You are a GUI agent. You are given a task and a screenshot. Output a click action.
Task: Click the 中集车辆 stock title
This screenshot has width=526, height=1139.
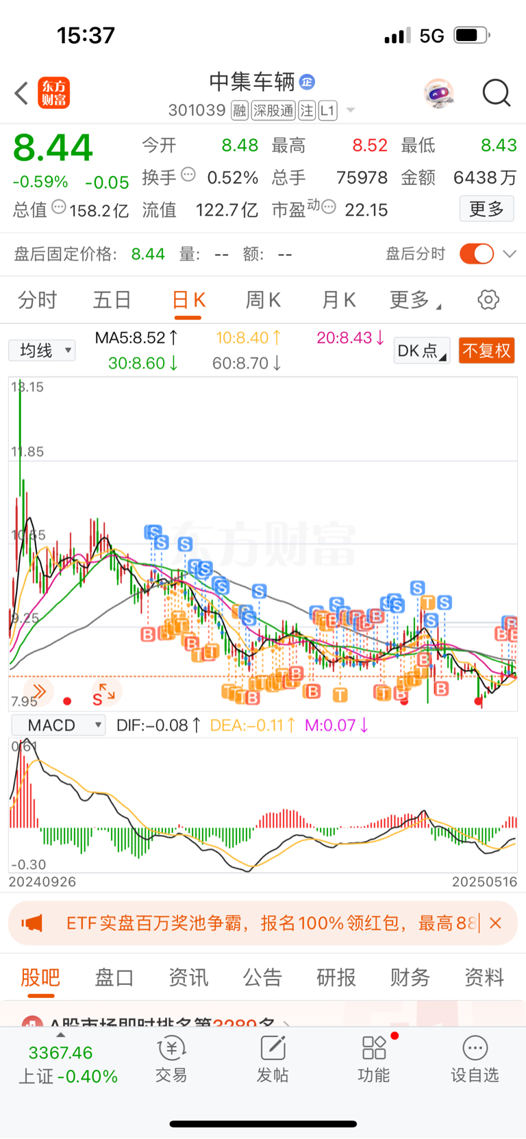pos(252,82)
